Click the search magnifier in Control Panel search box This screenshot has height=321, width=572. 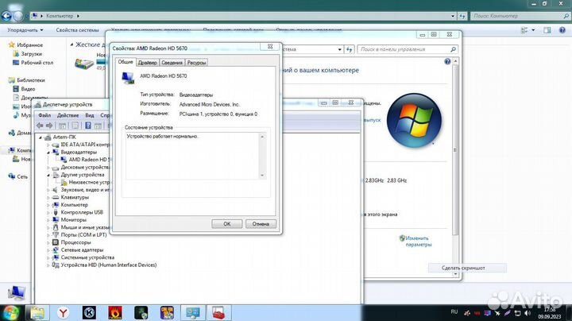click(x=453, y=49)
